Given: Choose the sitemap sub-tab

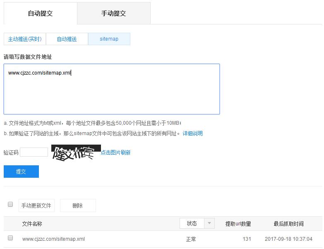Looking at the screenshot, I should point(109,39).
